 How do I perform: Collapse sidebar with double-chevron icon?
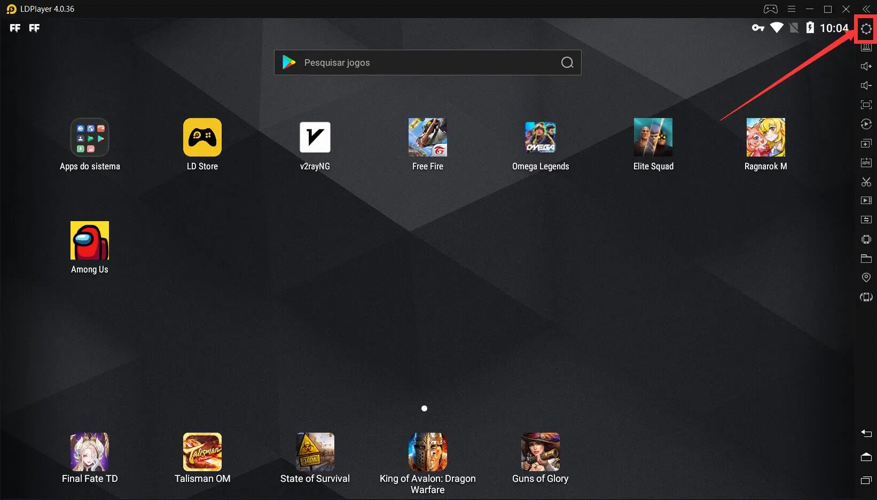click(866, 9)
